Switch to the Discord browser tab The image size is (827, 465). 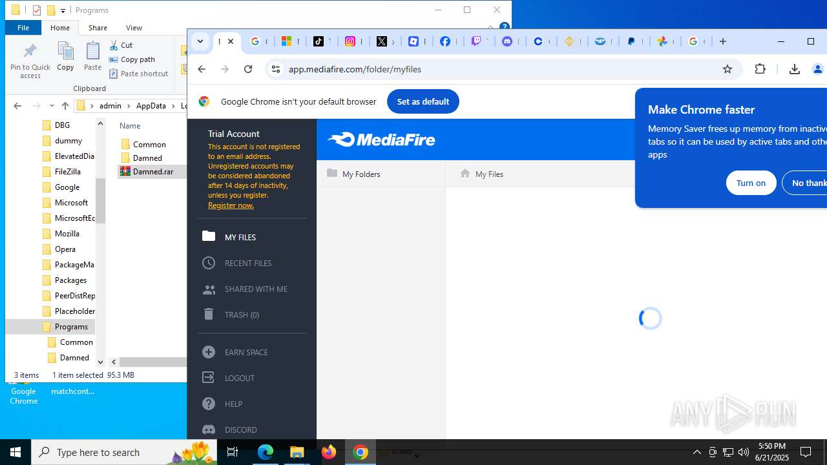pos(508,41)
